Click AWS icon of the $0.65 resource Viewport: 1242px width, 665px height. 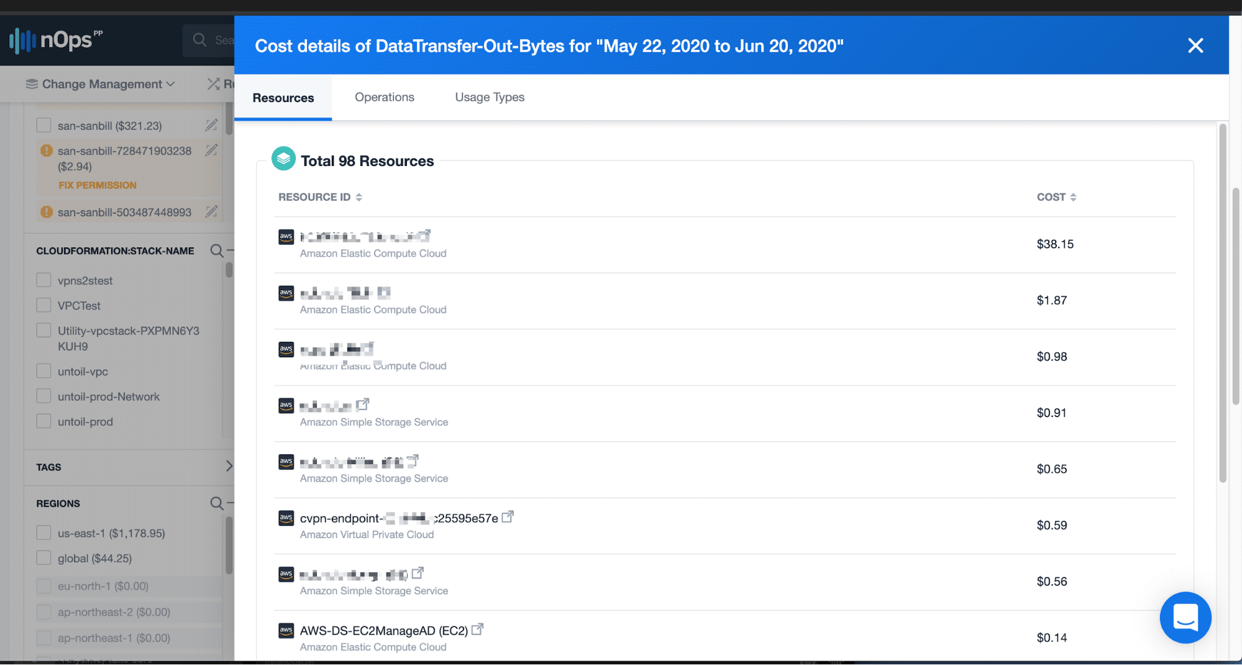[x=286, y=462]
